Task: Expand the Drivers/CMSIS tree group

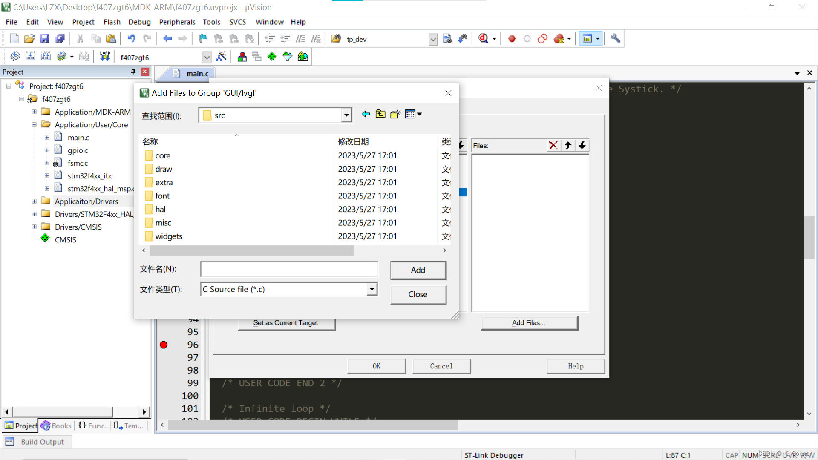Action: (34, 227)
